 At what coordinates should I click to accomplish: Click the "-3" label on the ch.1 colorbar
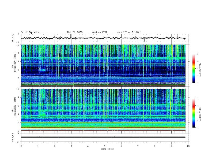197,54
